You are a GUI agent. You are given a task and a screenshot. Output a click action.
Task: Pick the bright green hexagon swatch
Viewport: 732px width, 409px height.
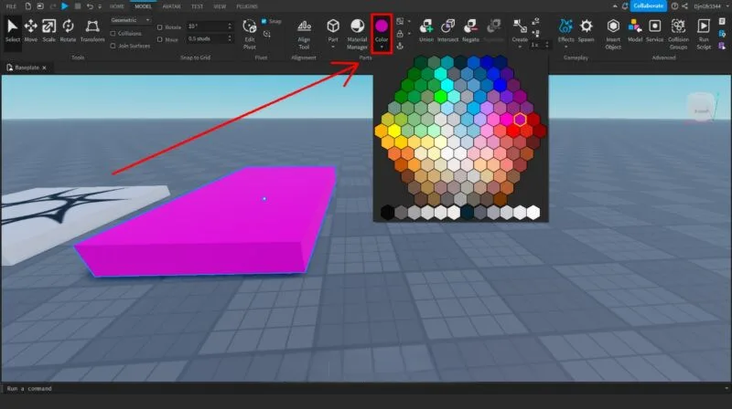click(x=440, y=97)
